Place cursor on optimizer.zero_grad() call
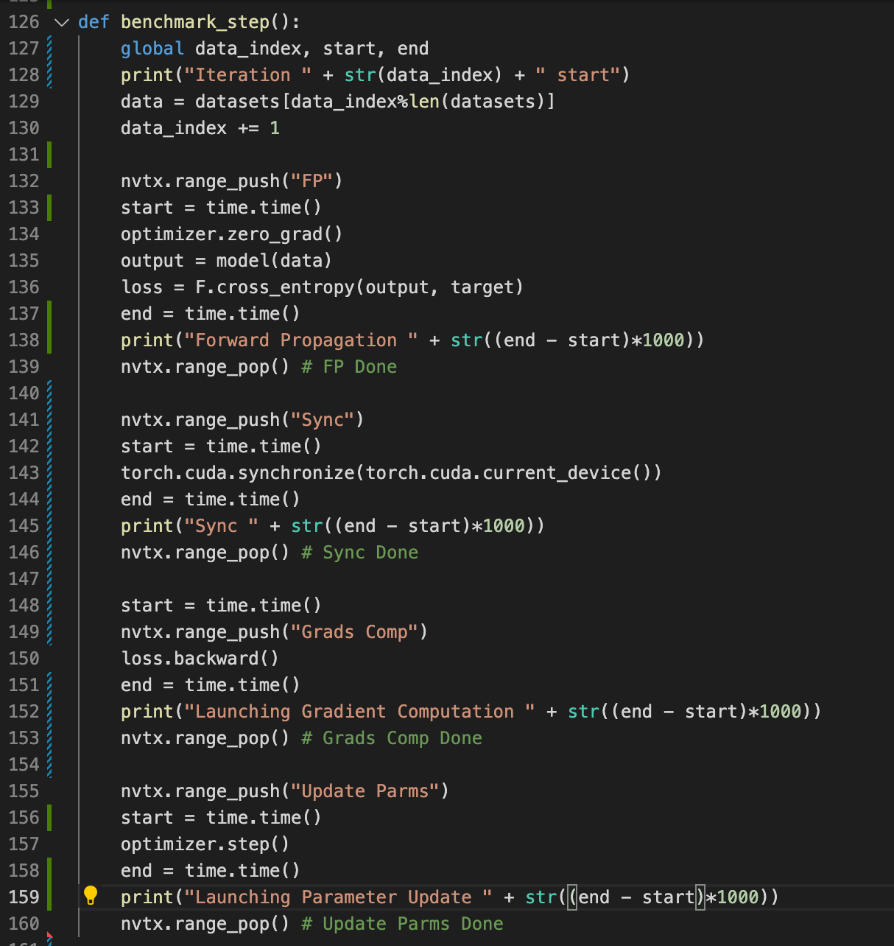Viewport: 894px width, 946px height. (x=231, y=234)
